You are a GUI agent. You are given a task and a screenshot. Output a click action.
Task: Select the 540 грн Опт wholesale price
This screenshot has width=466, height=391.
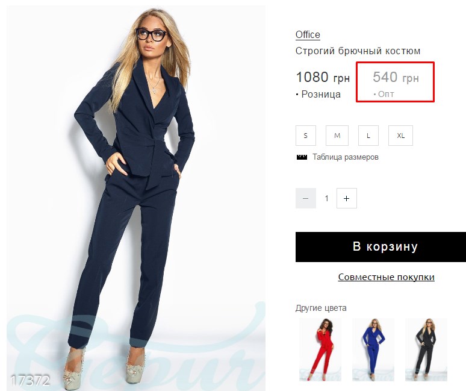tap(396, 83)
